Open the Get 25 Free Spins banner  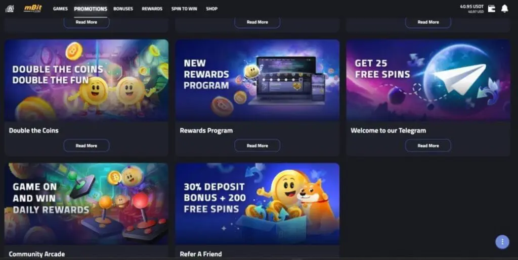[428, 80]
